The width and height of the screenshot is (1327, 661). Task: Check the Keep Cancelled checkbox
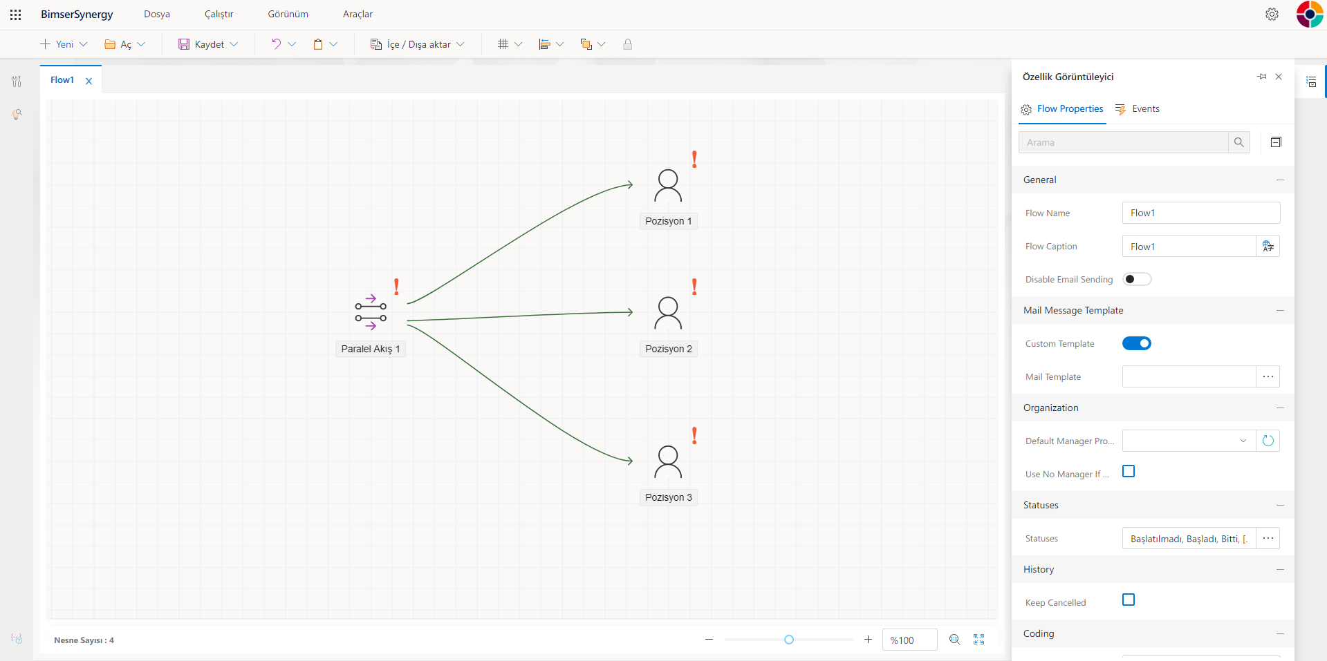tap(1129, 600)
